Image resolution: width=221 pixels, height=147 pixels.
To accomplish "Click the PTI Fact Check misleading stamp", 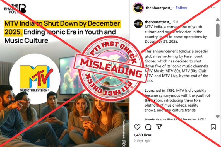I will point(110,69).
